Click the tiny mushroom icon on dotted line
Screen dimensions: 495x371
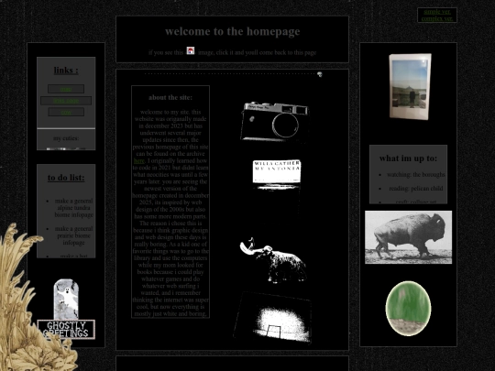[320, 74]
